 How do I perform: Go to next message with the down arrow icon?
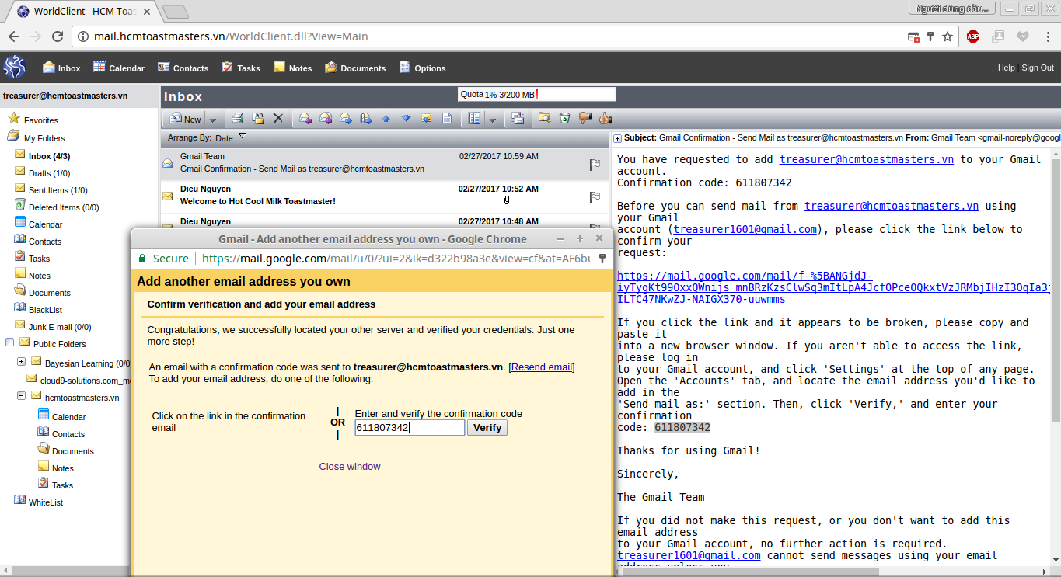[x=406, y=119]
